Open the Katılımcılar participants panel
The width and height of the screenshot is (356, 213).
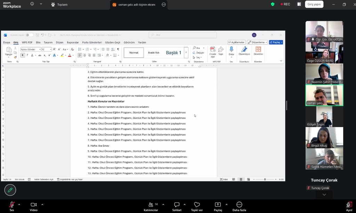(151, 205)
